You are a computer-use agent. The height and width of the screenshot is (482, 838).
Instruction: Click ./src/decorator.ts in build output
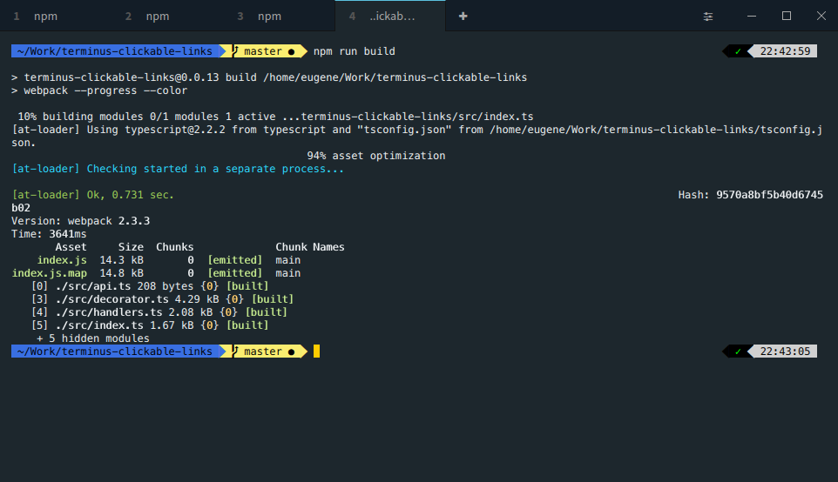click(x=112, y=299)
